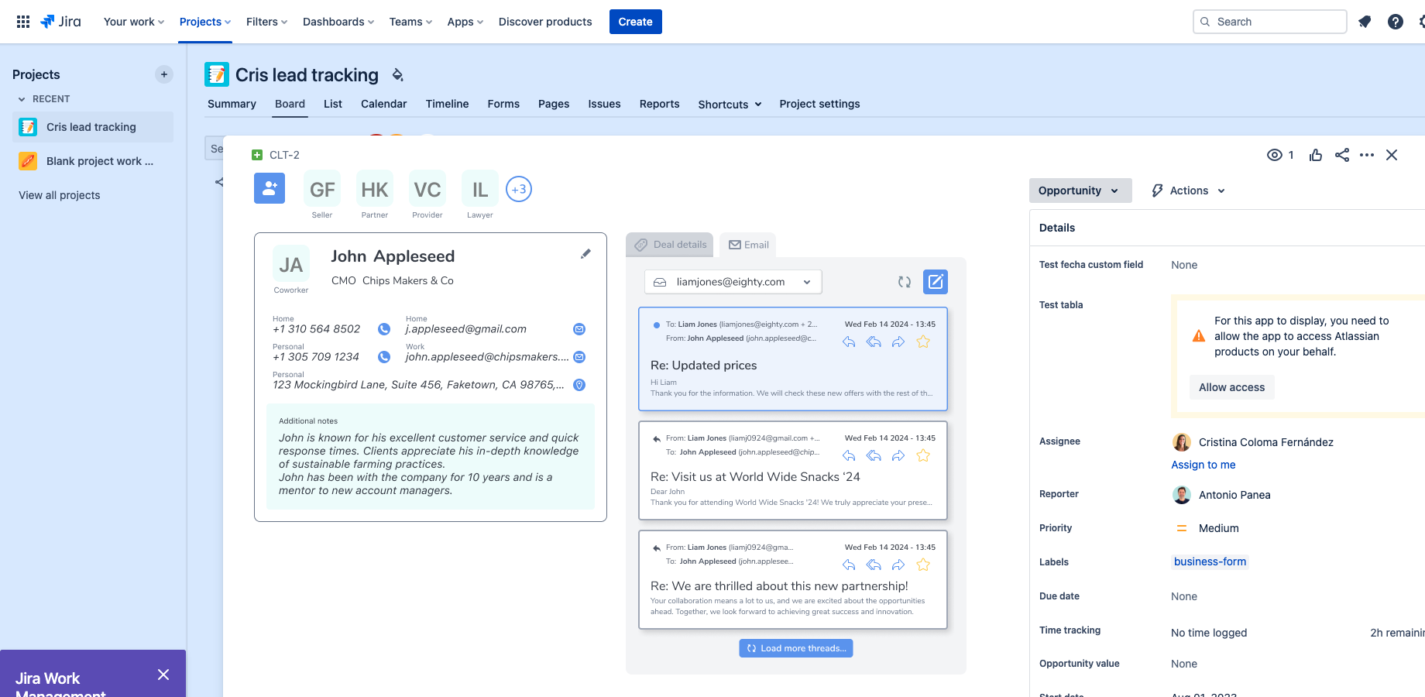Forward the Re: Updated prices email
The image size is (1425, 697).
898,342
